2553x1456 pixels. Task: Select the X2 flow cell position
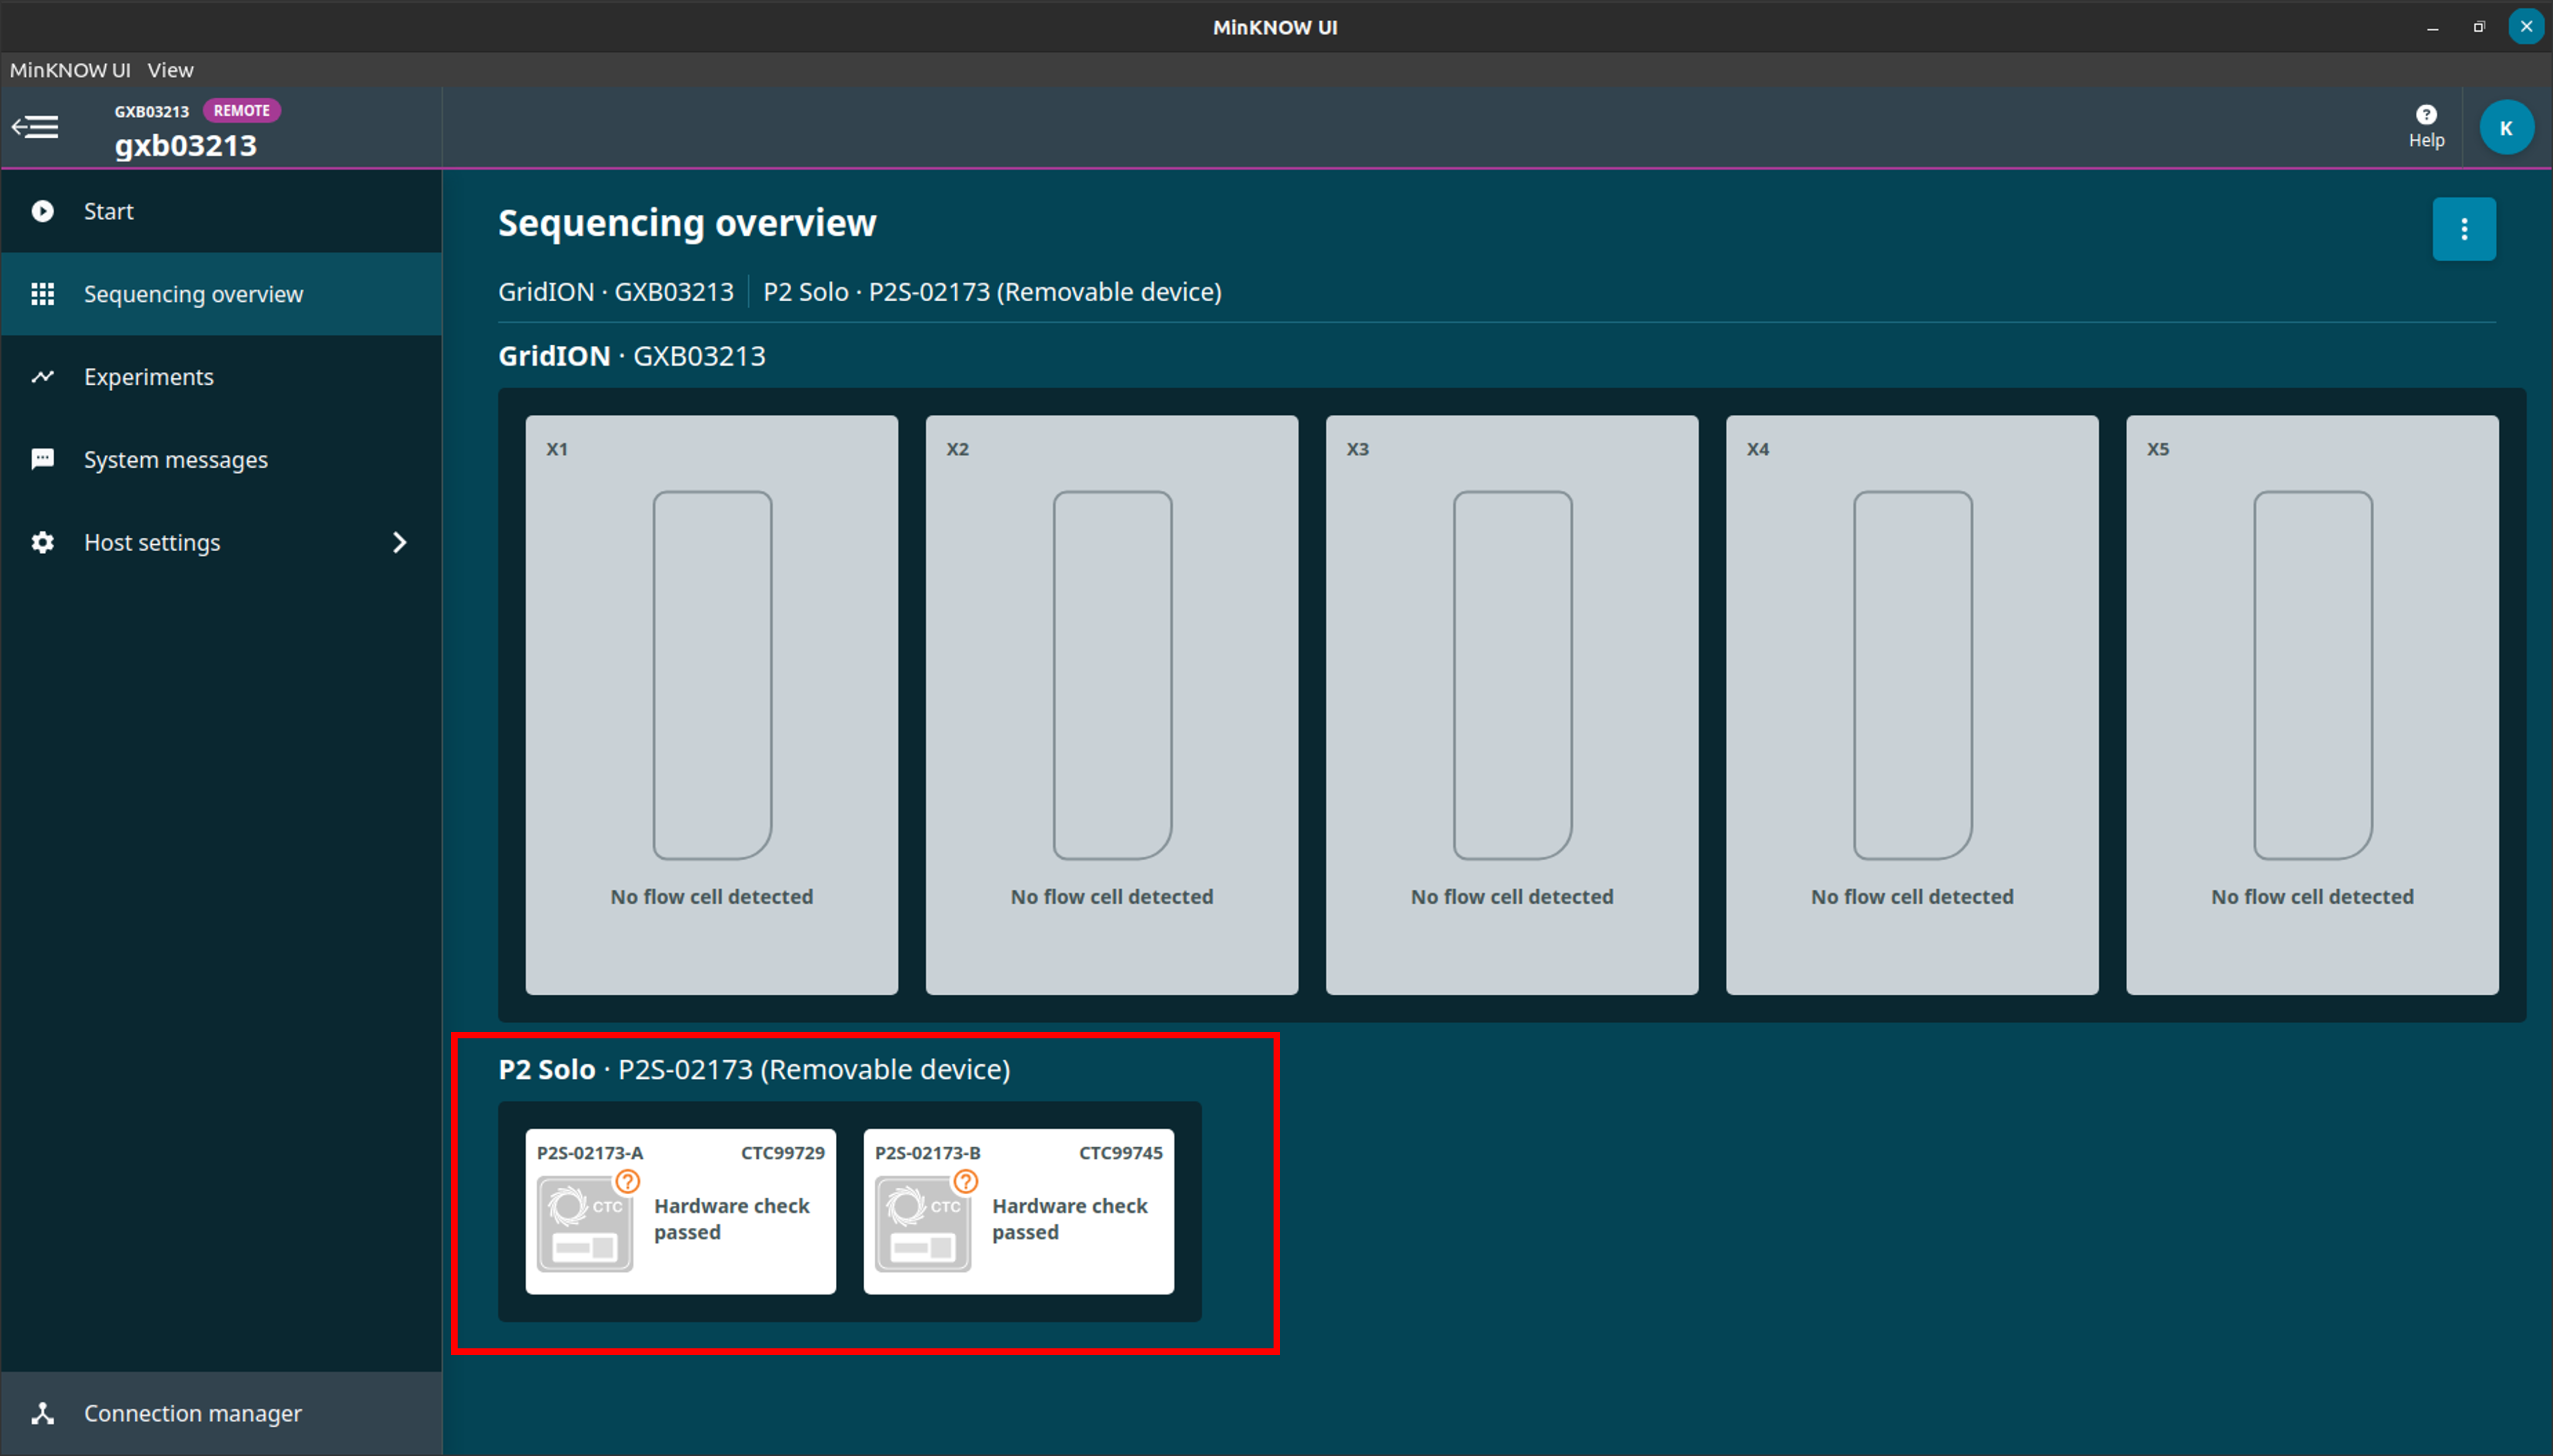point(1112,705)
